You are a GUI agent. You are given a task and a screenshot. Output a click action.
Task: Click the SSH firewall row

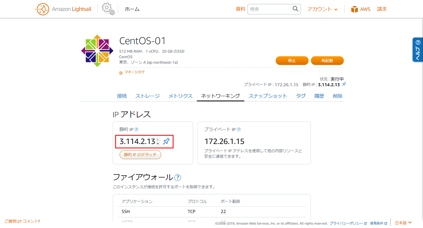212,212
